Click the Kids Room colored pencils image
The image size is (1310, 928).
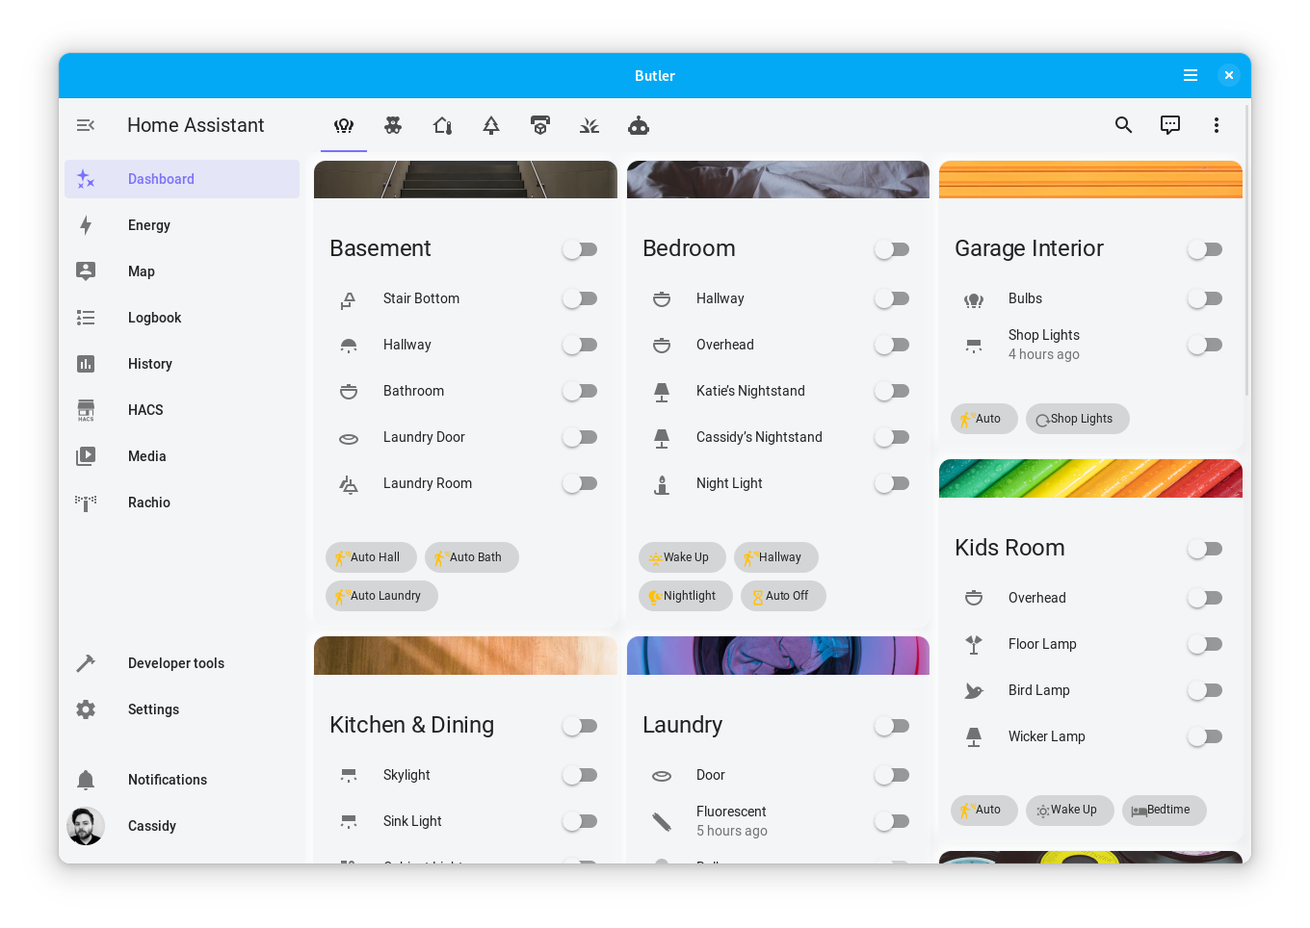[x=1090, y=478]
